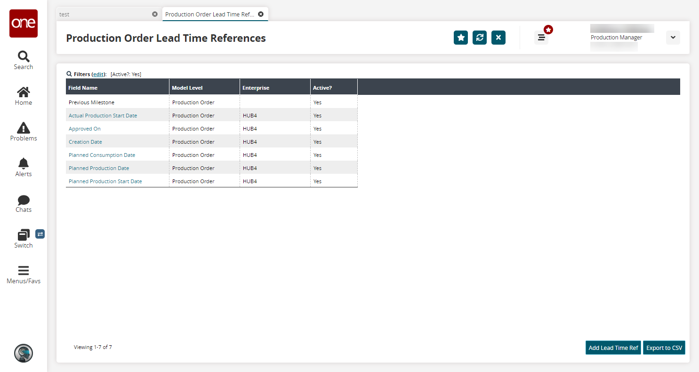Sort by the Enterprise column header
Image resolution: width=699 pixels, height=372 pixels.
pos(275,87)
